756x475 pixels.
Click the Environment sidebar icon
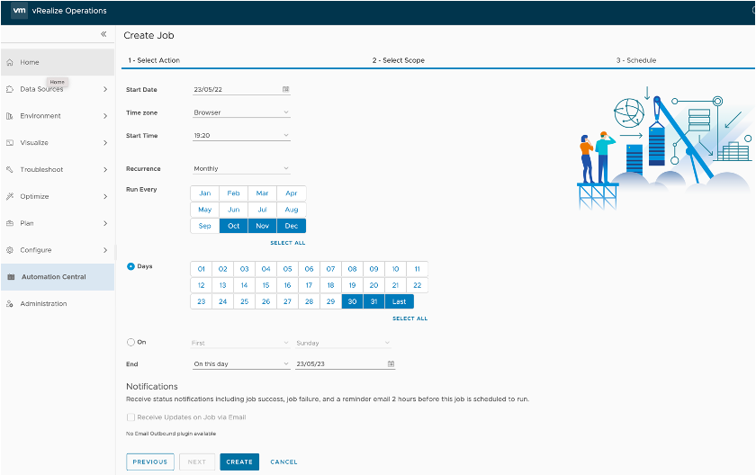click(10, 116)
